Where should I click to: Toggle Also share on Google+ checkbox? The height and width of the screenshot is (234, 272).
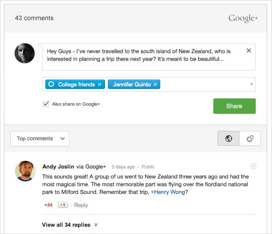46,104
